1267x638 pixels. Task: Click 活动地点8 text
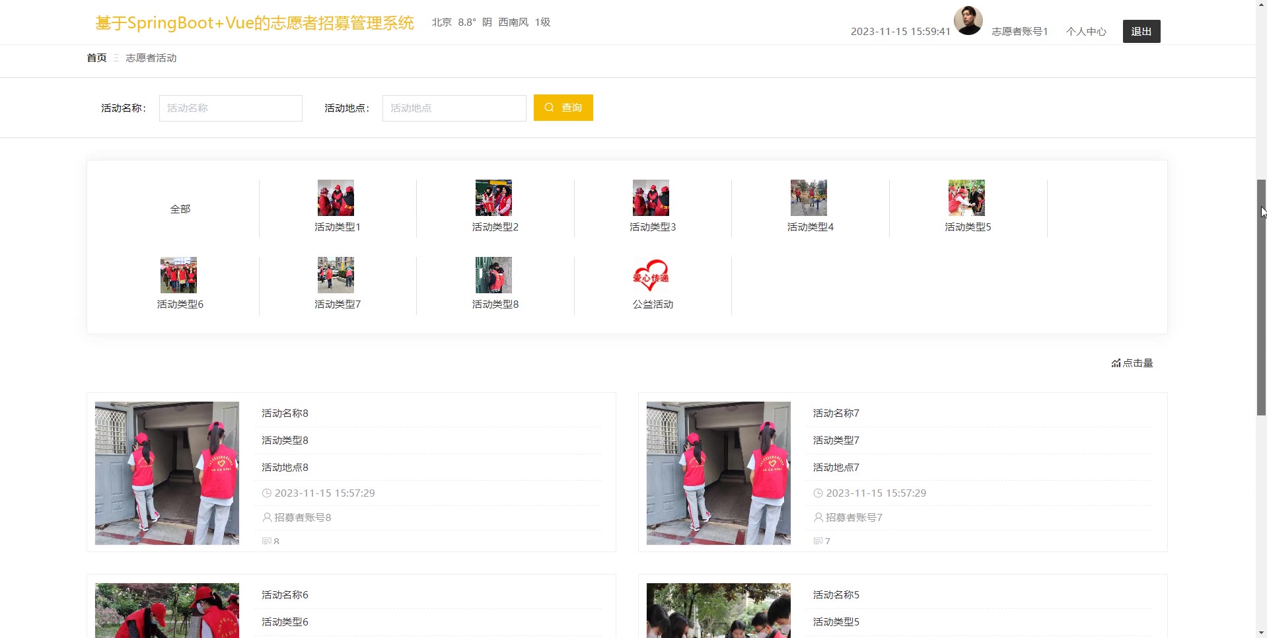[285, 468]
